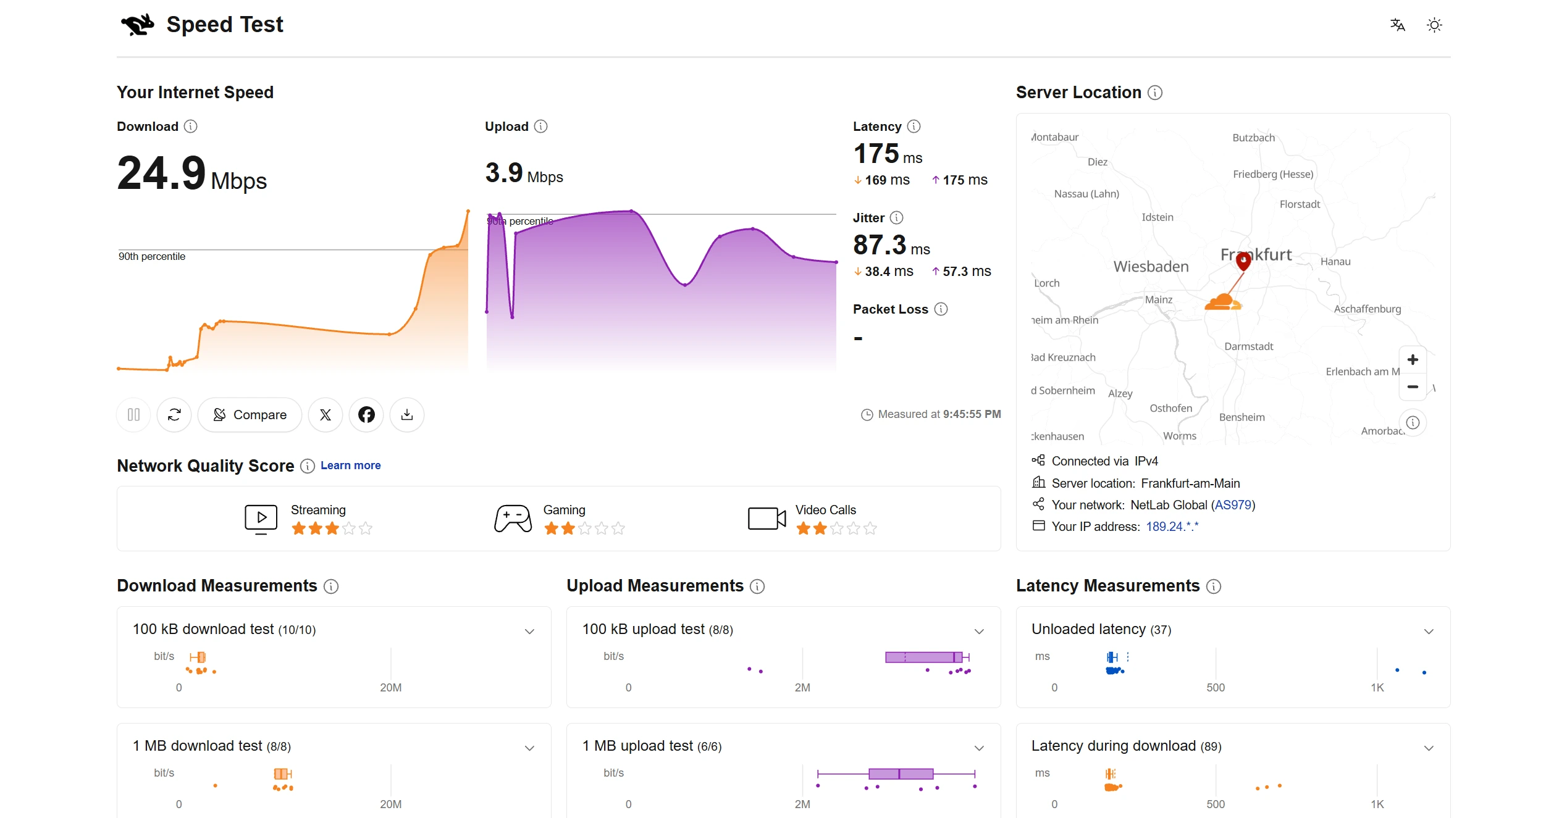Click the Connected via IPv4 text
Viewport: 1546px width, 818px height.
(1104, 461)
